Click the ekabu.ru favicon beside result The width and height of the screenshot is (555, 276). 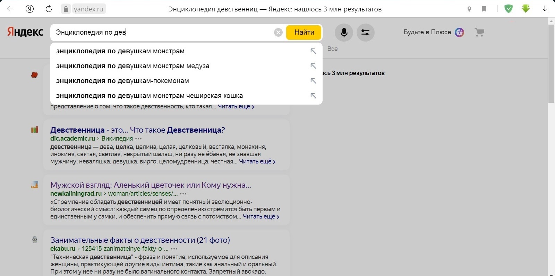tap(34, 240)
